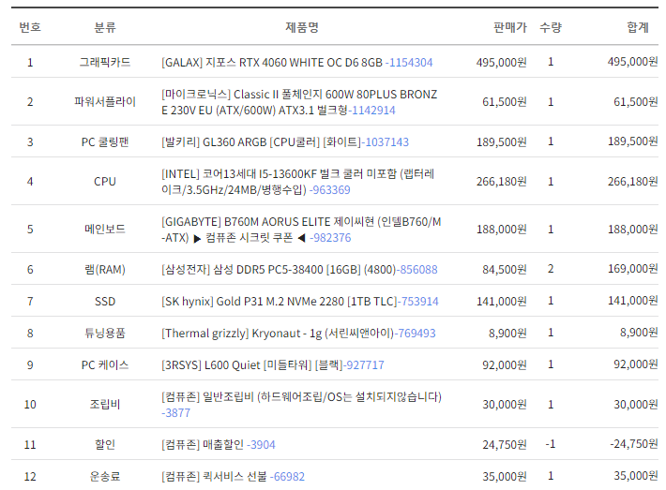Click row number 12

point(30,477)
